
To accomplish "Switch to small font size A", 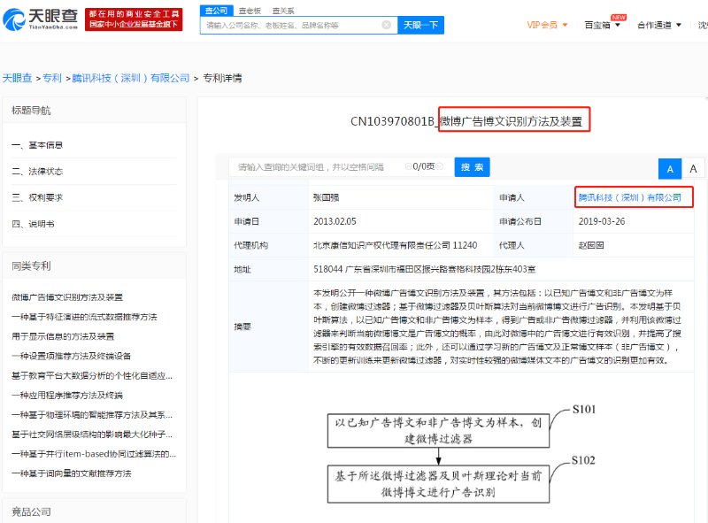I will tap(670, 169).
